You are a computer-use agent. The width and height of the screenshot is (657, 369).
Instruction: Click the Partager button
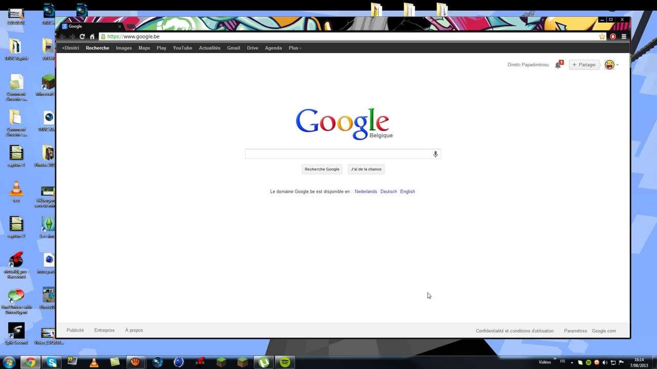point(584,65)
